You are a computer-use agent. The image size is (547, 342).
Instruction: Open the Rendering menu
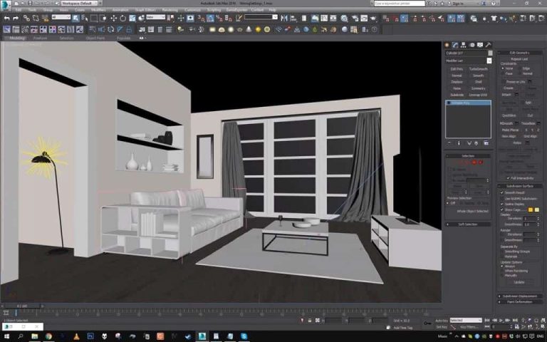[x=170, y=10]
